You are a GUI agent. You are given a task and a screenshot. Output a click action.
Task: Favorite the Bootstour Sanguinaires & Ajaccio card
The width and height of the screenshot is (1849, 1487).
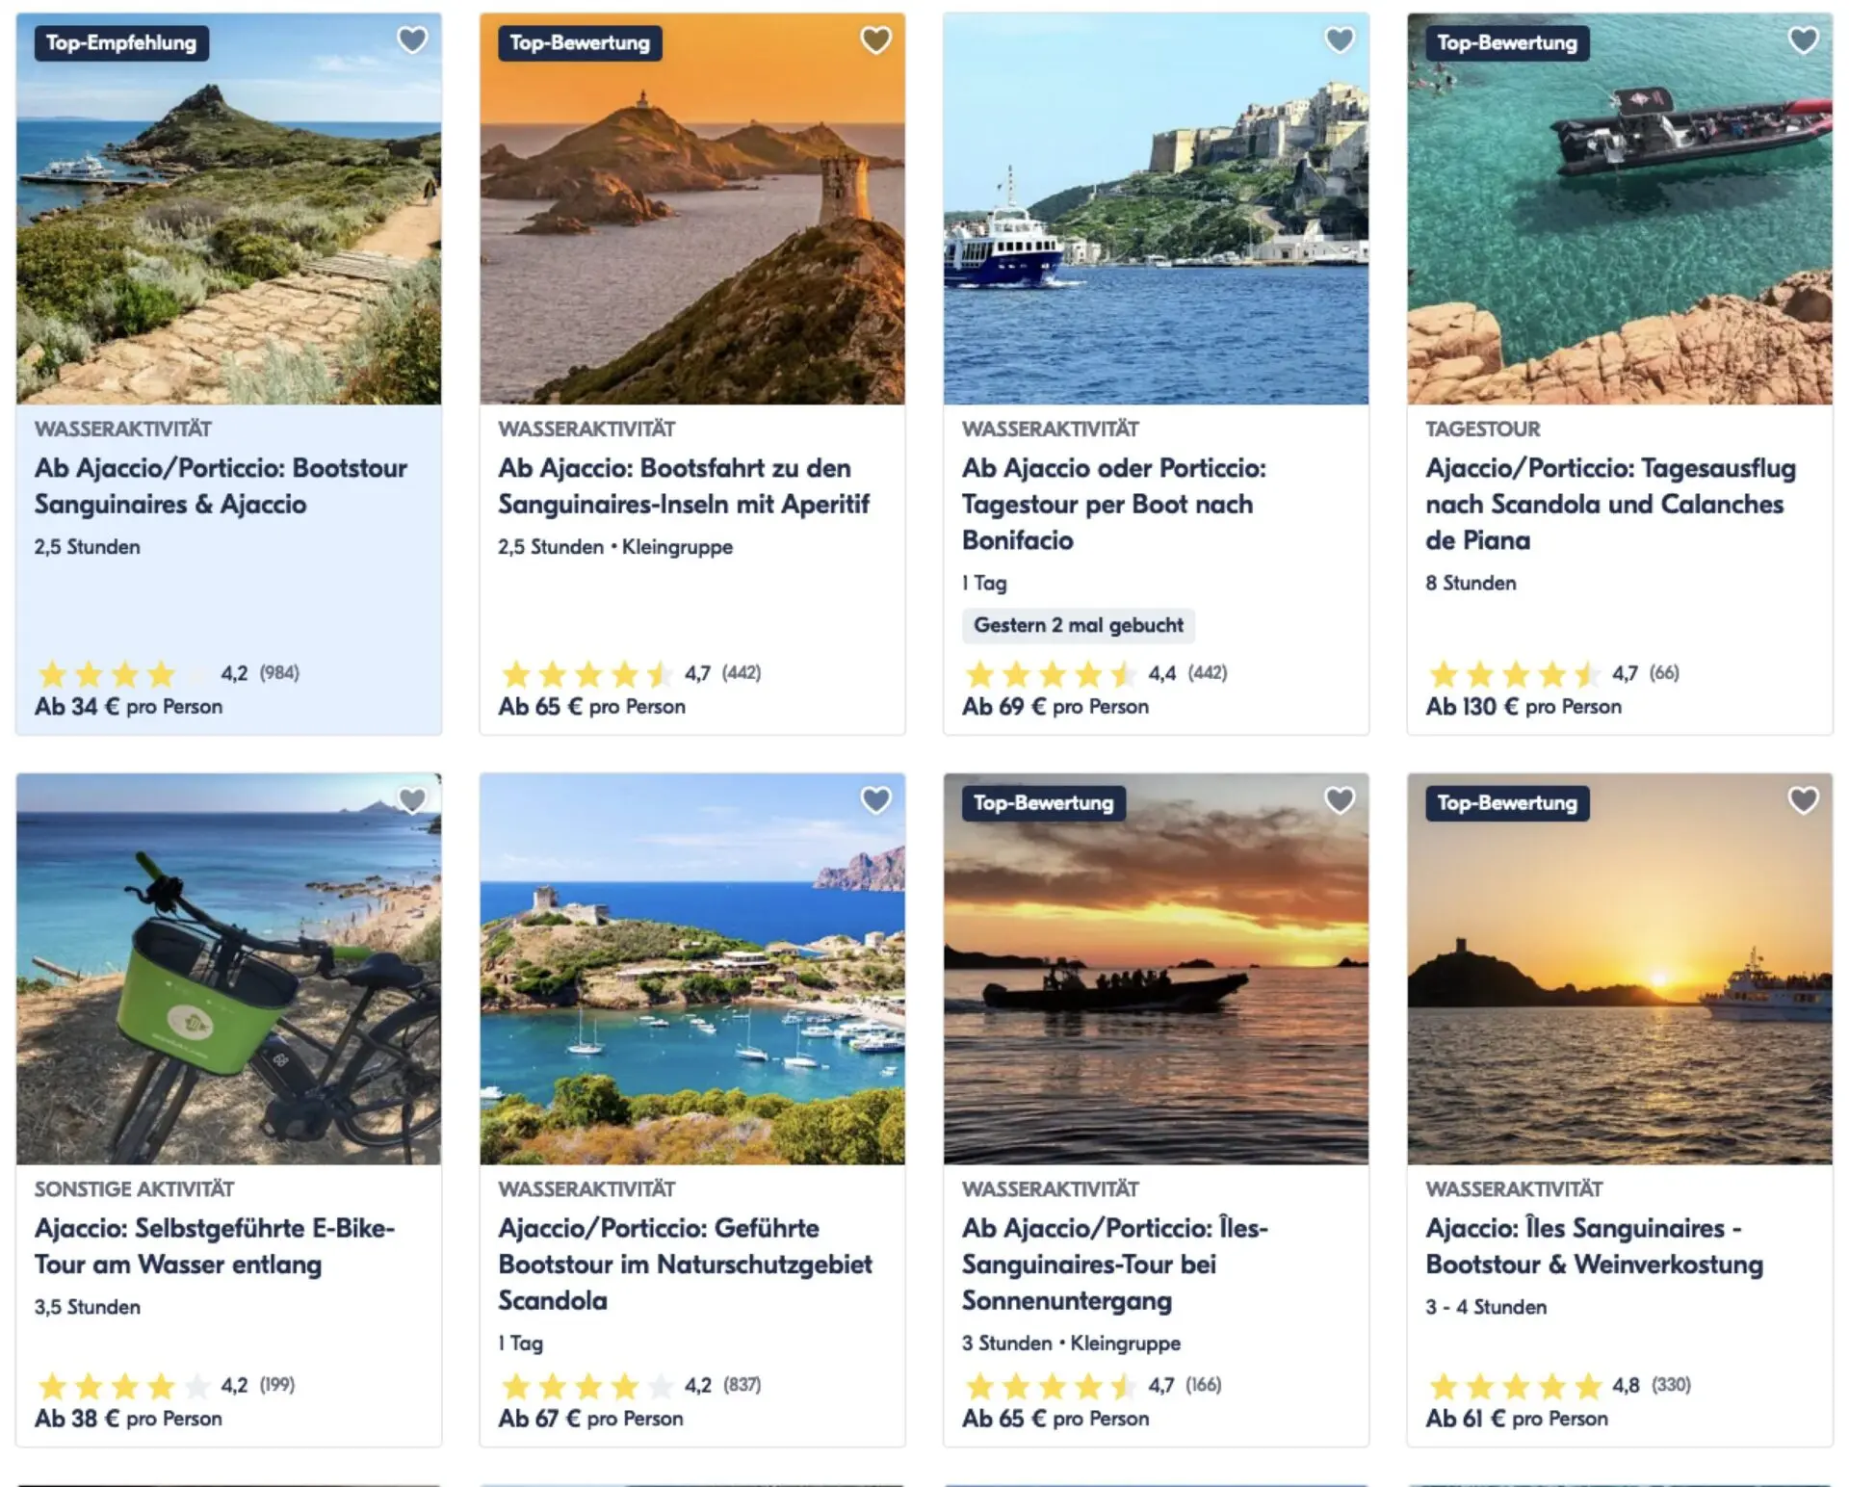pyautogui.click(x=412, y=40)
